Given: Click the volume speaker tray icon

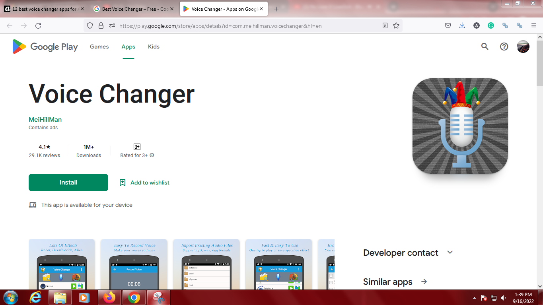Looking at the screenshot, I should click(504, 298).
